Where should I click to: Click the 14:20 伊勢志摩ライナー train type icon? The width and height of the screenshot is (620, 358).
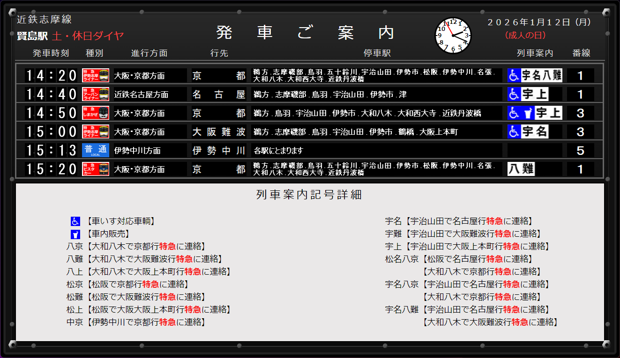click(96, 75)
